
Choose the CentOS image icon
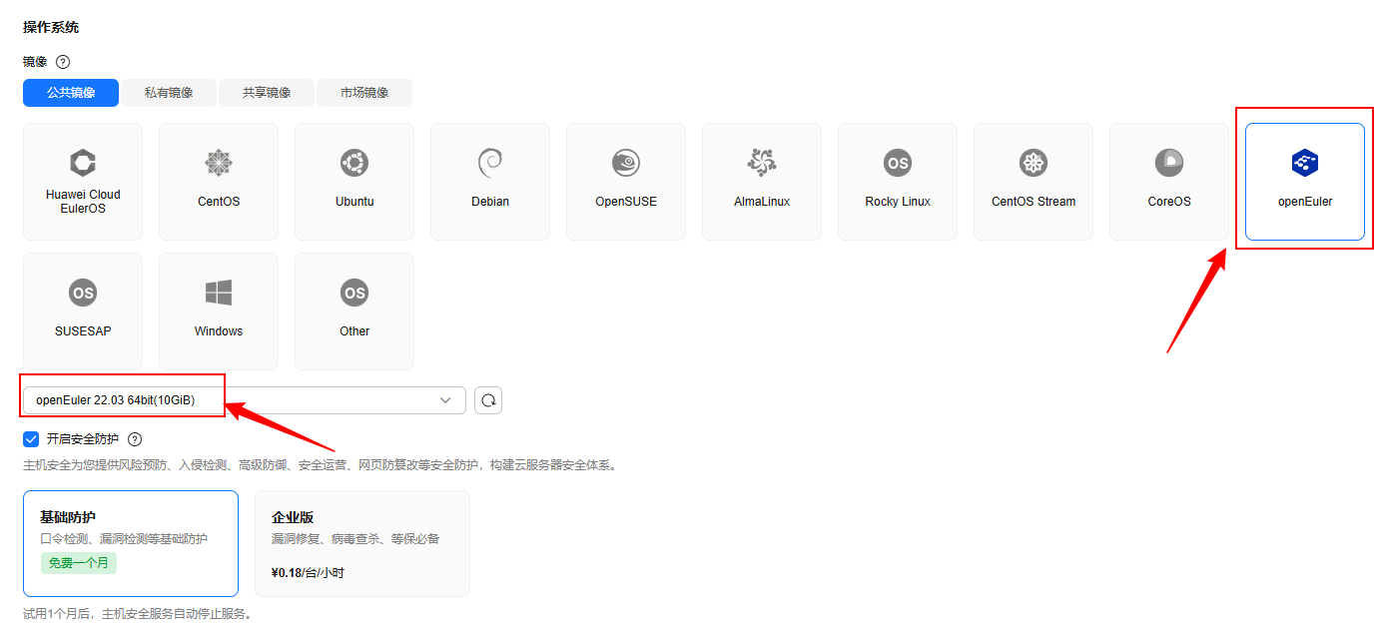219,163
